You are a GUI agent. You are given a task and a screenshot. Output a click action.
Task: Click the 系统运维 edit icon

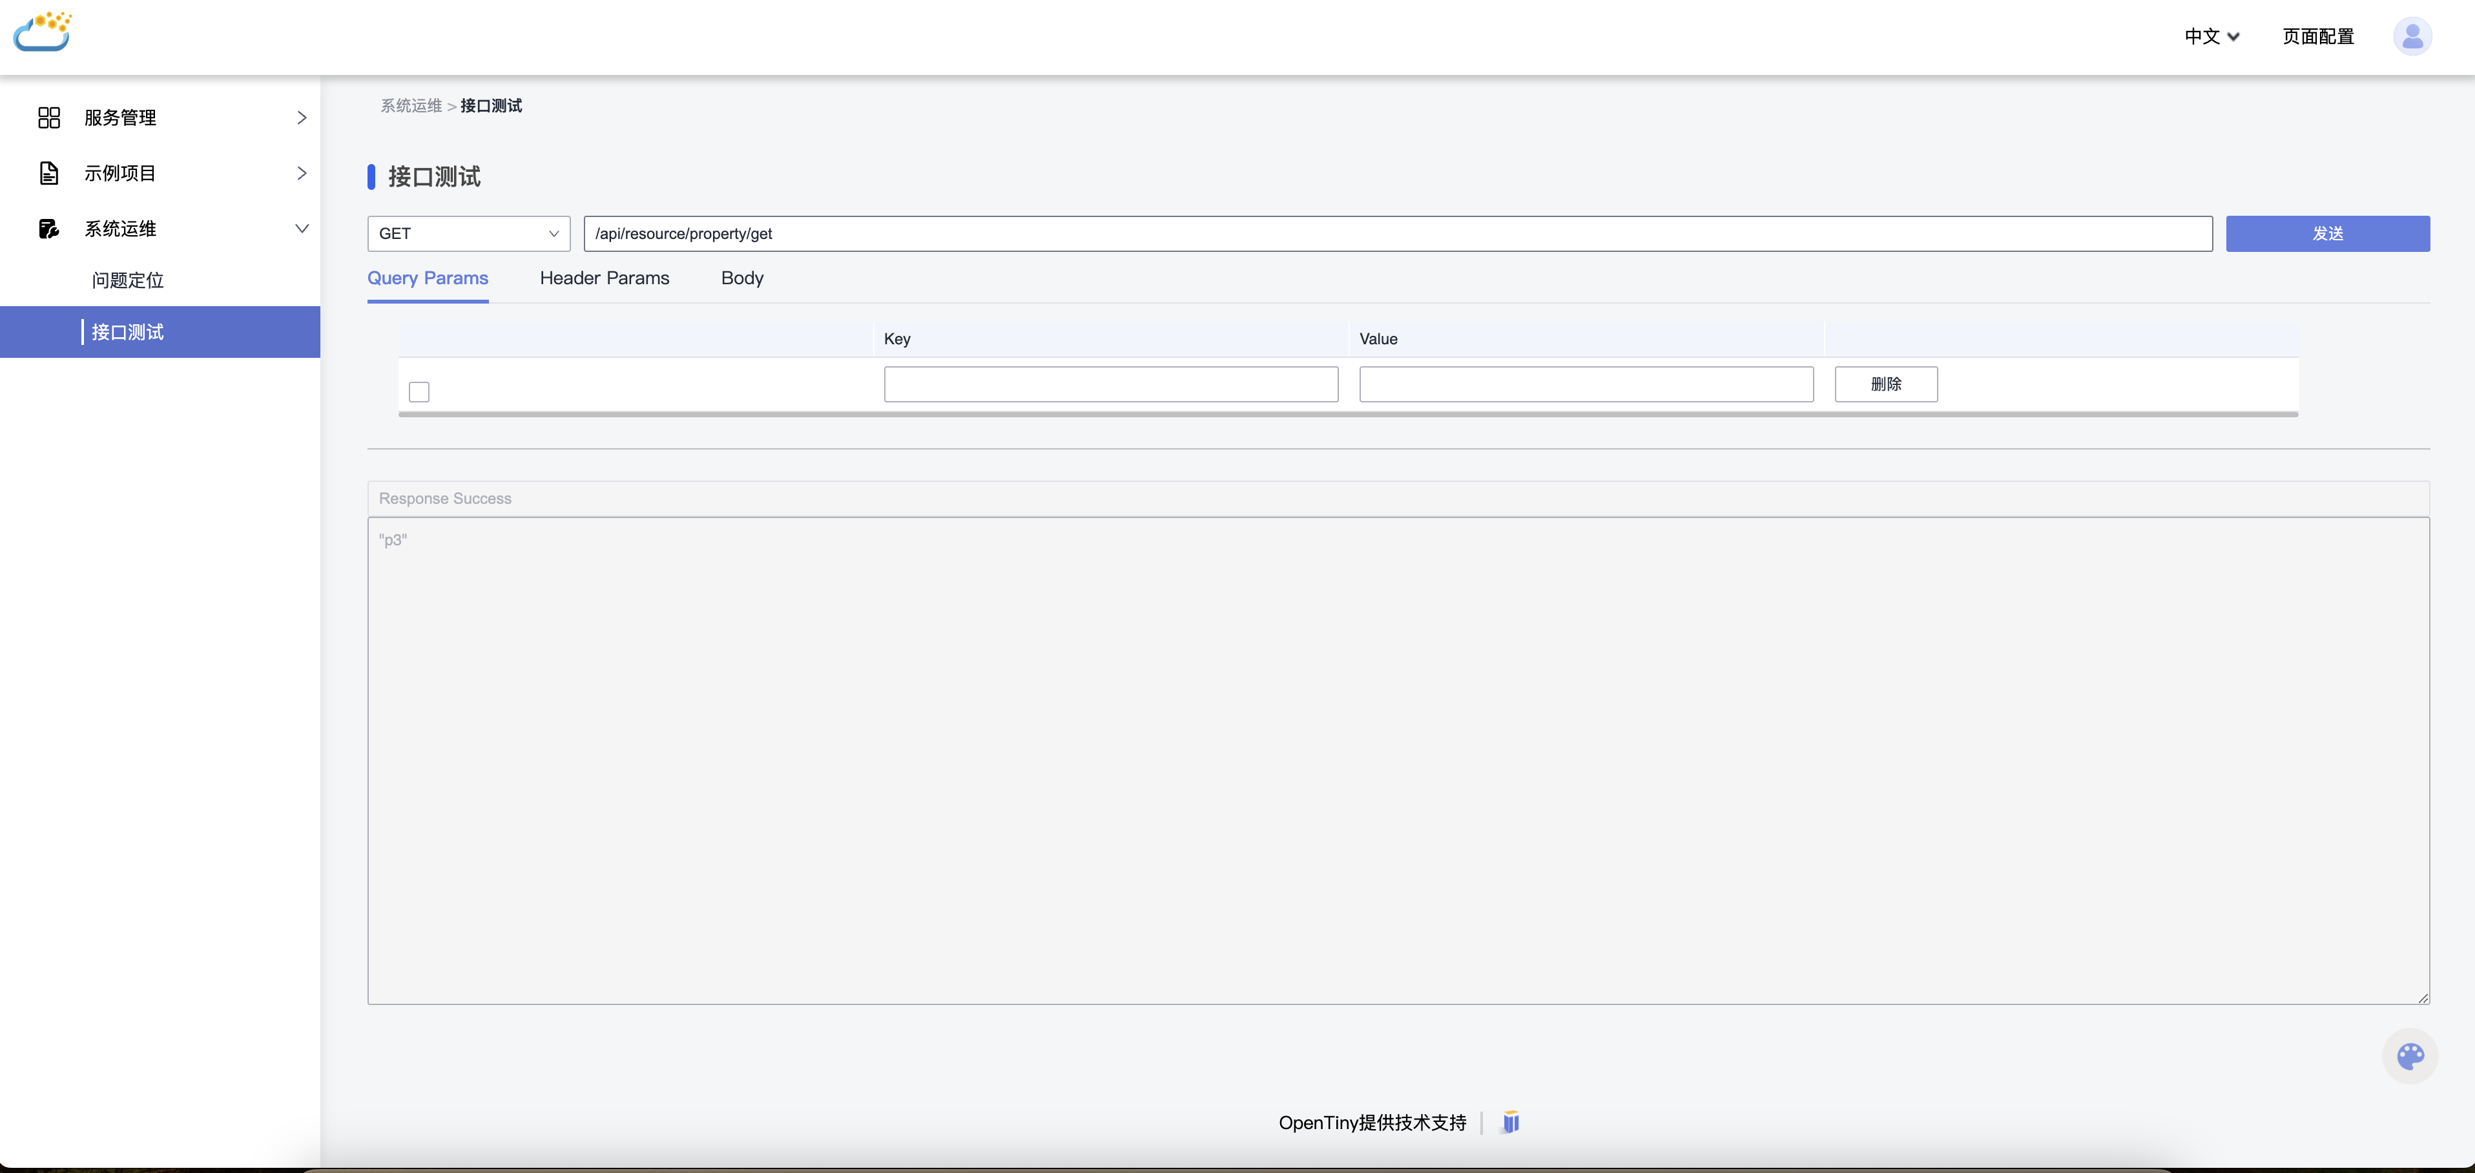click(x=49, y=229)
